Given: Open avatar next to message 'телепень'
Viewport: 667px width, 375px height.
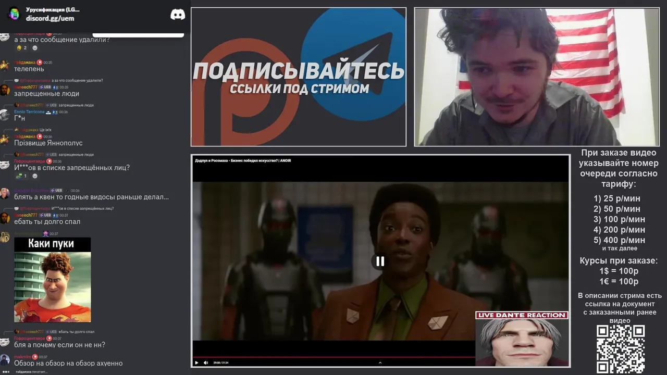Looking at the screenshot, I should 5,65.
